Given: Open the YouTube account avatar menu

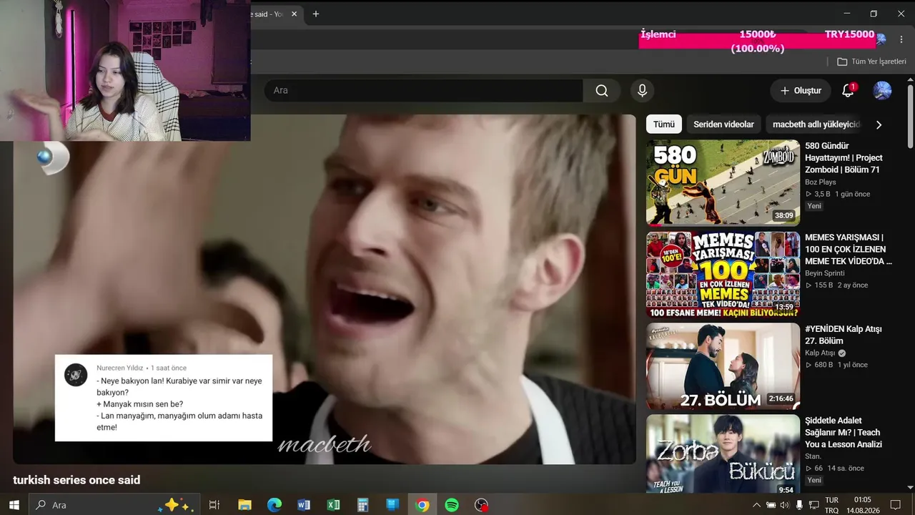Looking at the screenshot, I should pyautogui.click(x=882, y=91).
